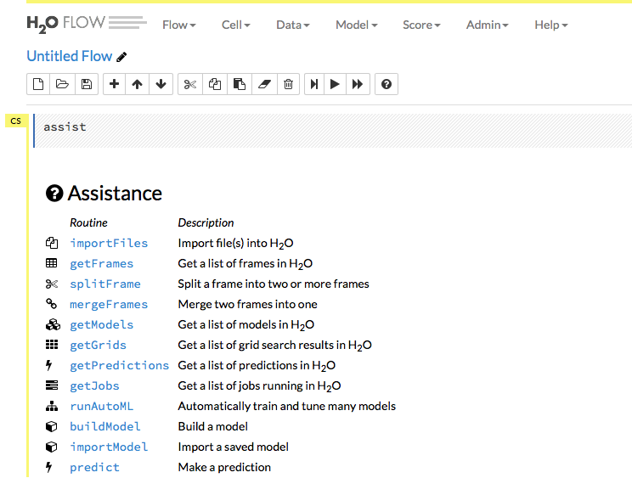Click the bolt icon beside getPredictions
Viewport: 632px width, 495px height.
[48, 365]
